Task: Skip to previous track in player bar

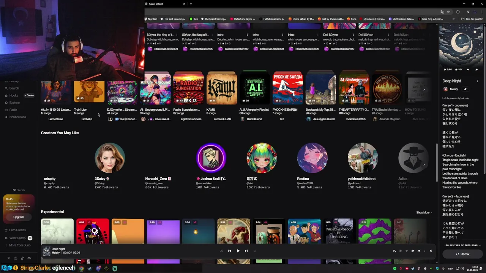Action: tap(229, 251)
